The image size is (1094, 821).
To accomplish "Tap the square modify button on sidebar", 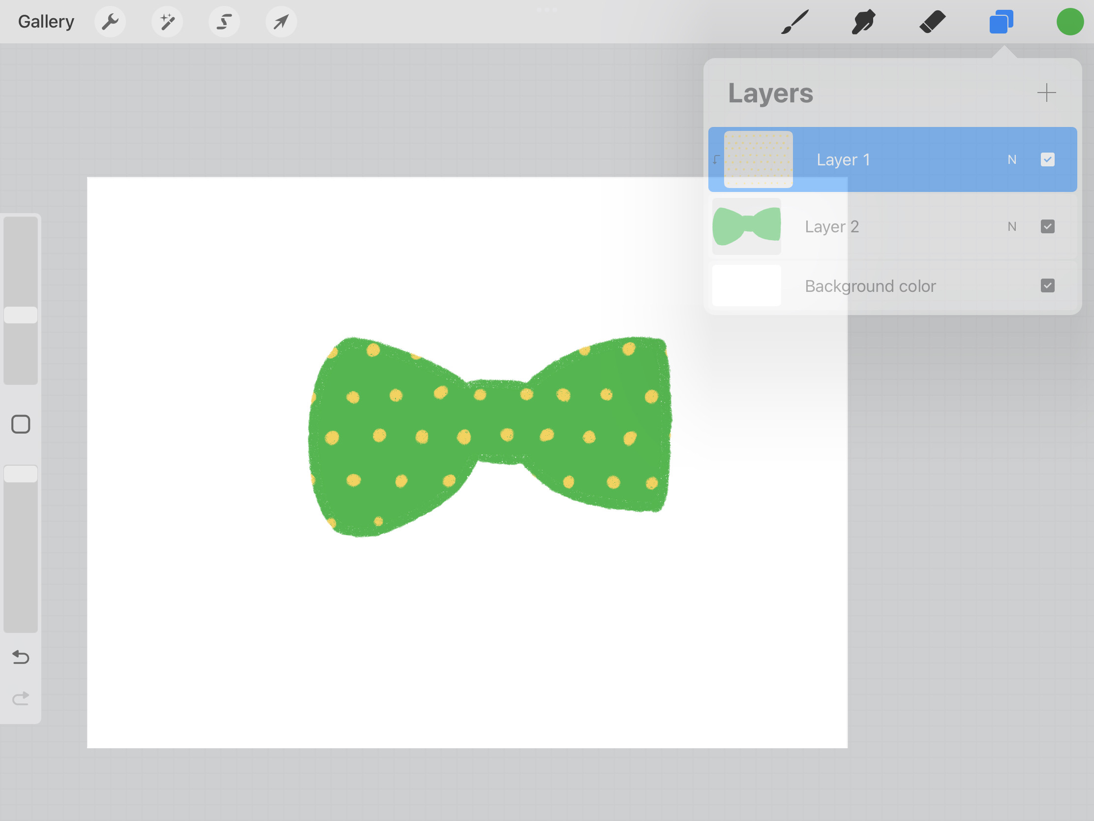I will pos(21,424).
